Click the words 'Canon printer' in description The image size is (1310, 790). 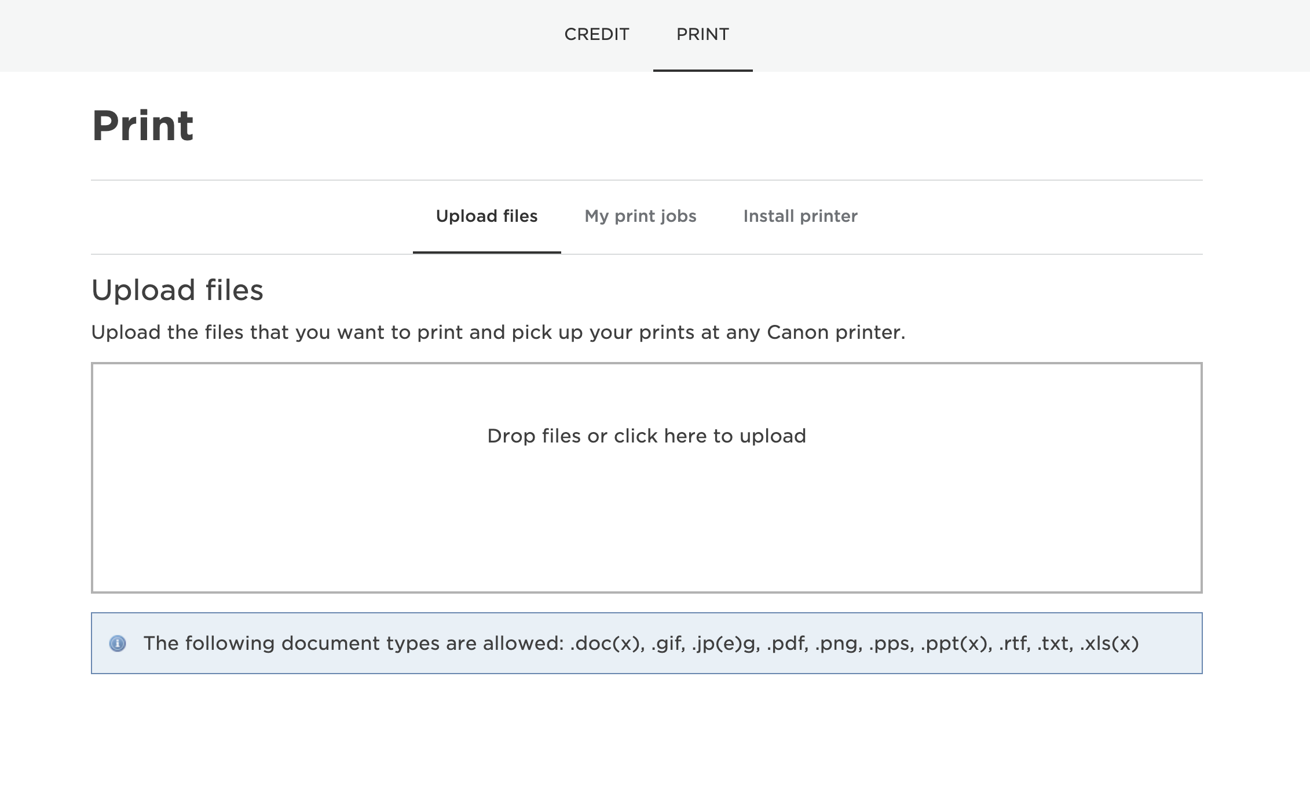835,332
